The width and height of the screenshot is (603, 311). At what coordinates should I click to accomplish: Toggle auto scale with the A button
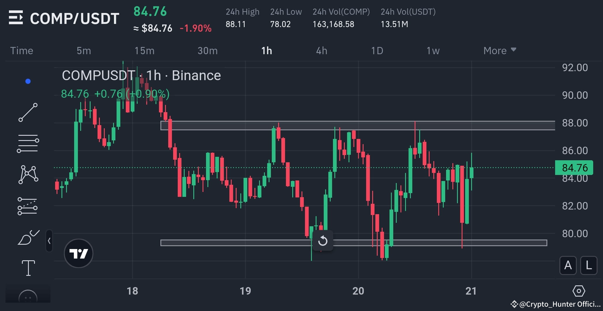tap(568, 266)
